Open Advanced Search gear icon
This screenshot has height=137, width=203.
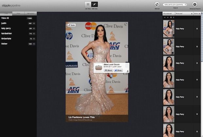click(x=195, y=4)
